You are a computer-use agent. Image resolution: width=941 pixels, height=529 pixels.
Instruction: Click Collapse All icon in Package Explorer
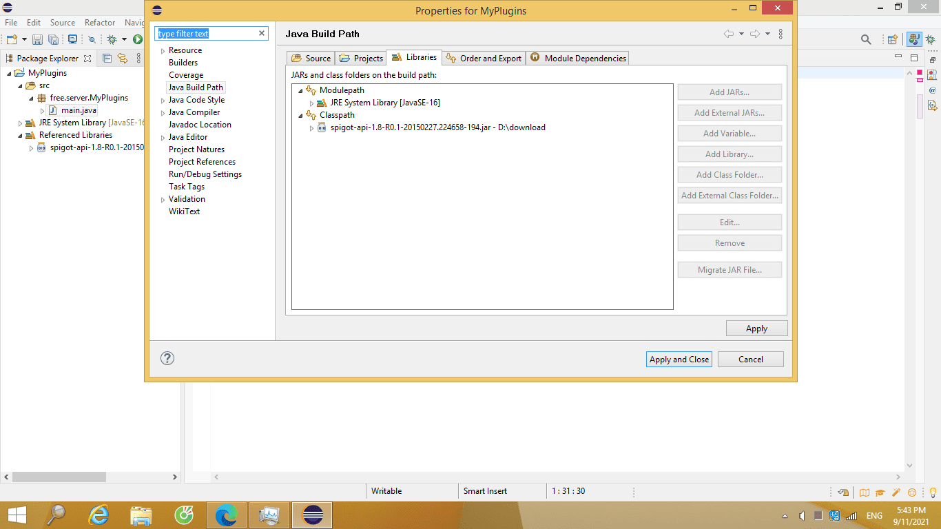click(107, 59)
